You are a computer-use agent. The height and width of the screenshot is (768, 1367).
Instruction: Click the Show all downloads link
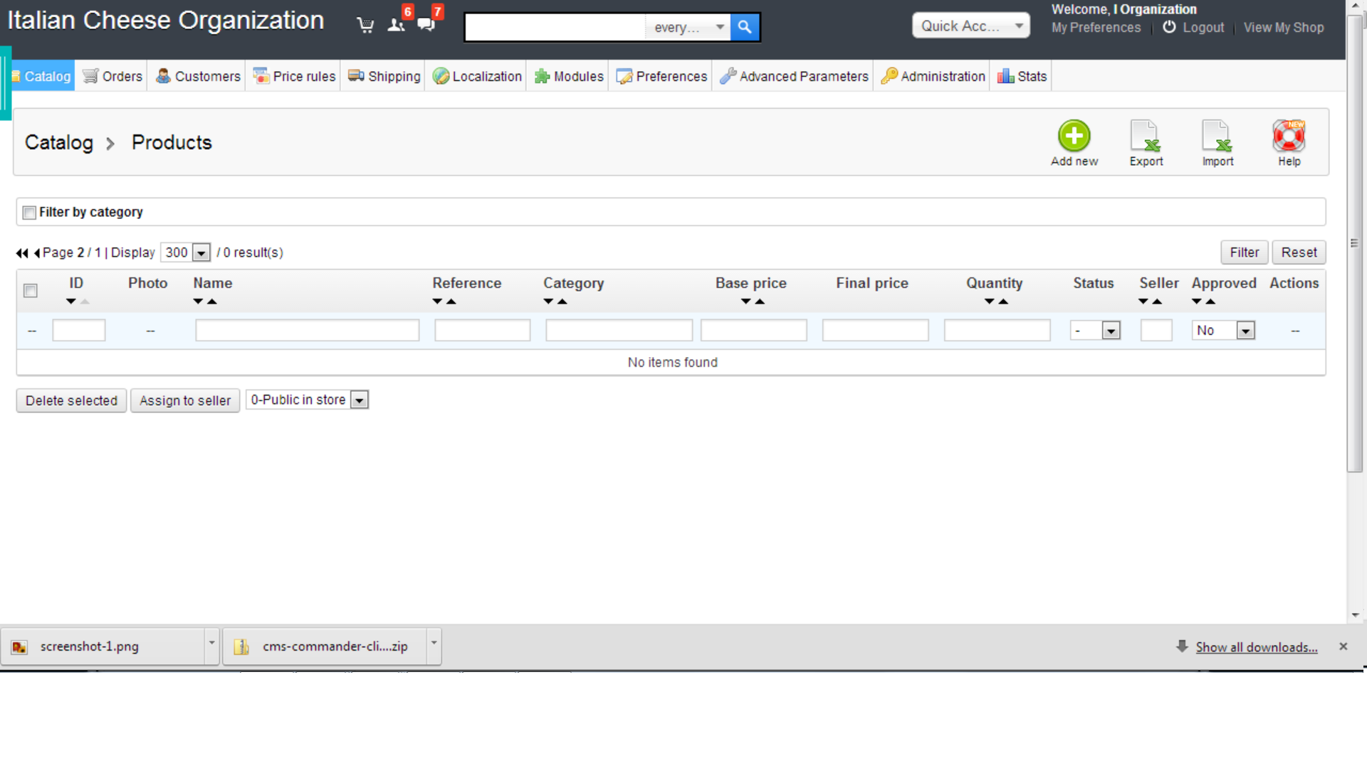point(1256,647)
